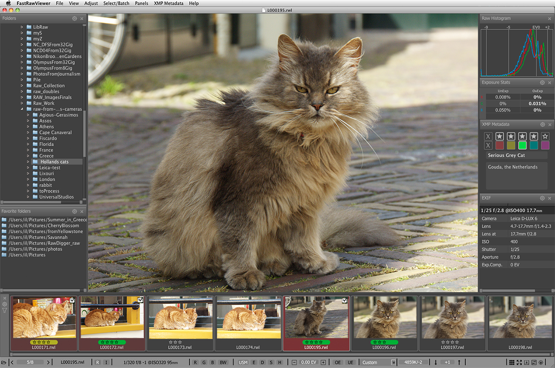Toggle the selection checkbox on L000195.rwl thumbnail
555x368 pixels.
[x=345, y=301]
